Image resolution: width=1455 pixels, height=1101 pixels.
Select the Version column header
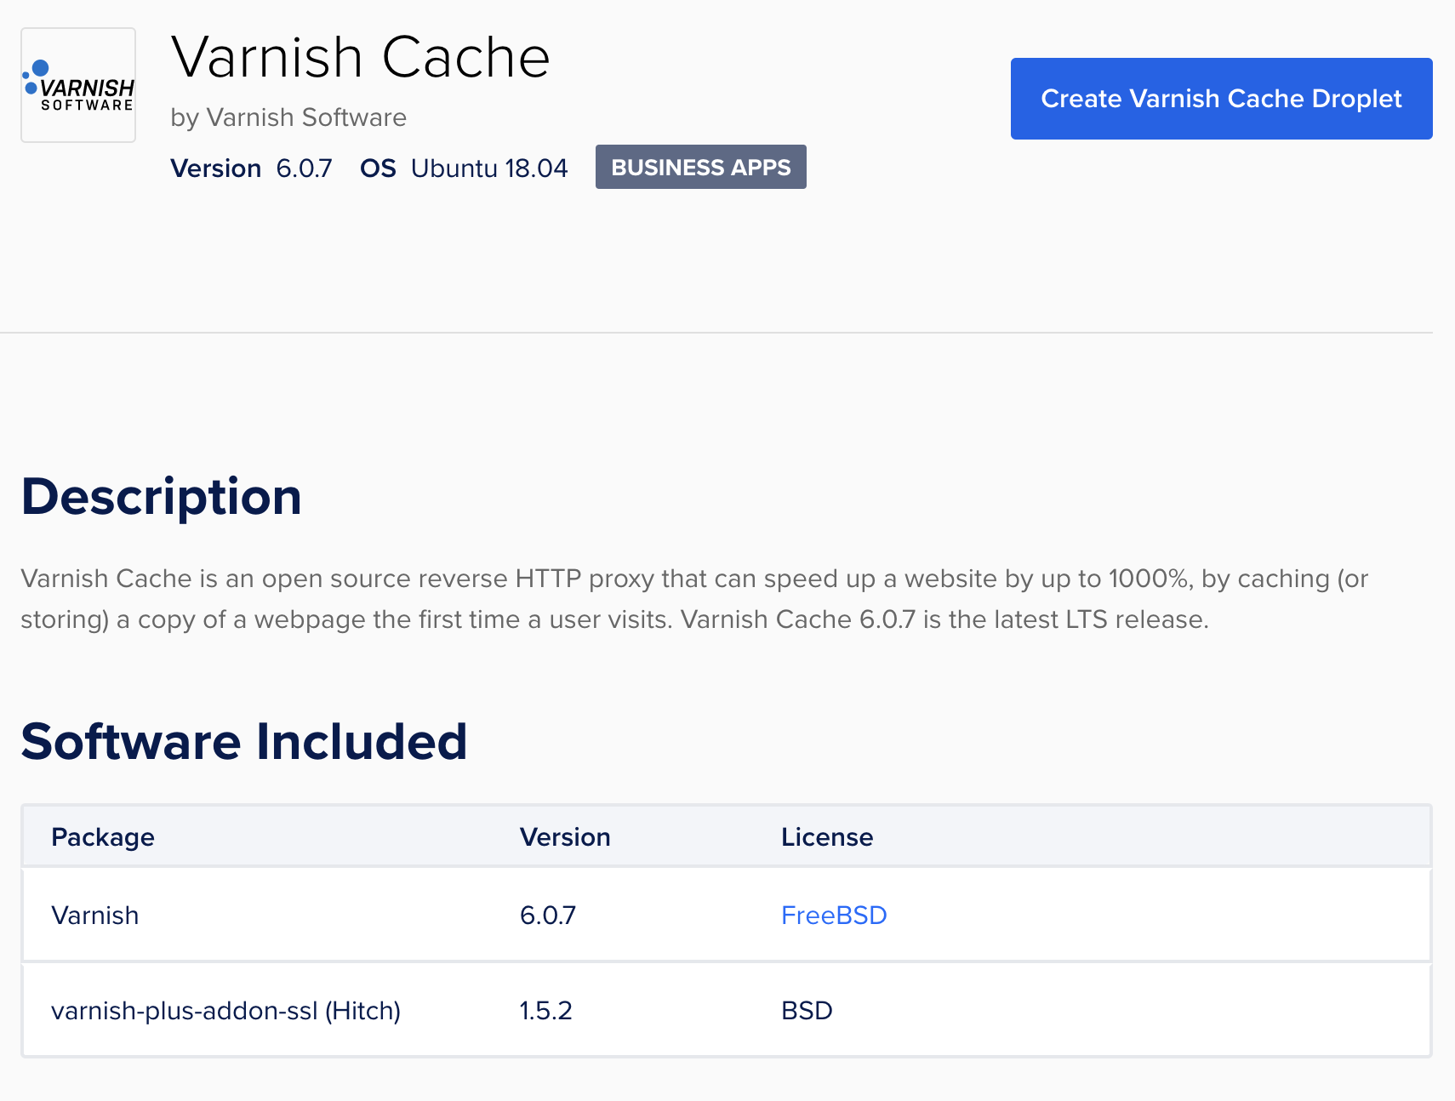tap(565, 836)
